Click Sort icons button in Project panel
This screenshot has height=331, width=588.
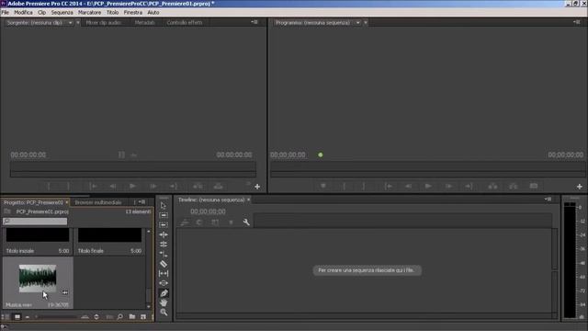click(x=96, y=317)
